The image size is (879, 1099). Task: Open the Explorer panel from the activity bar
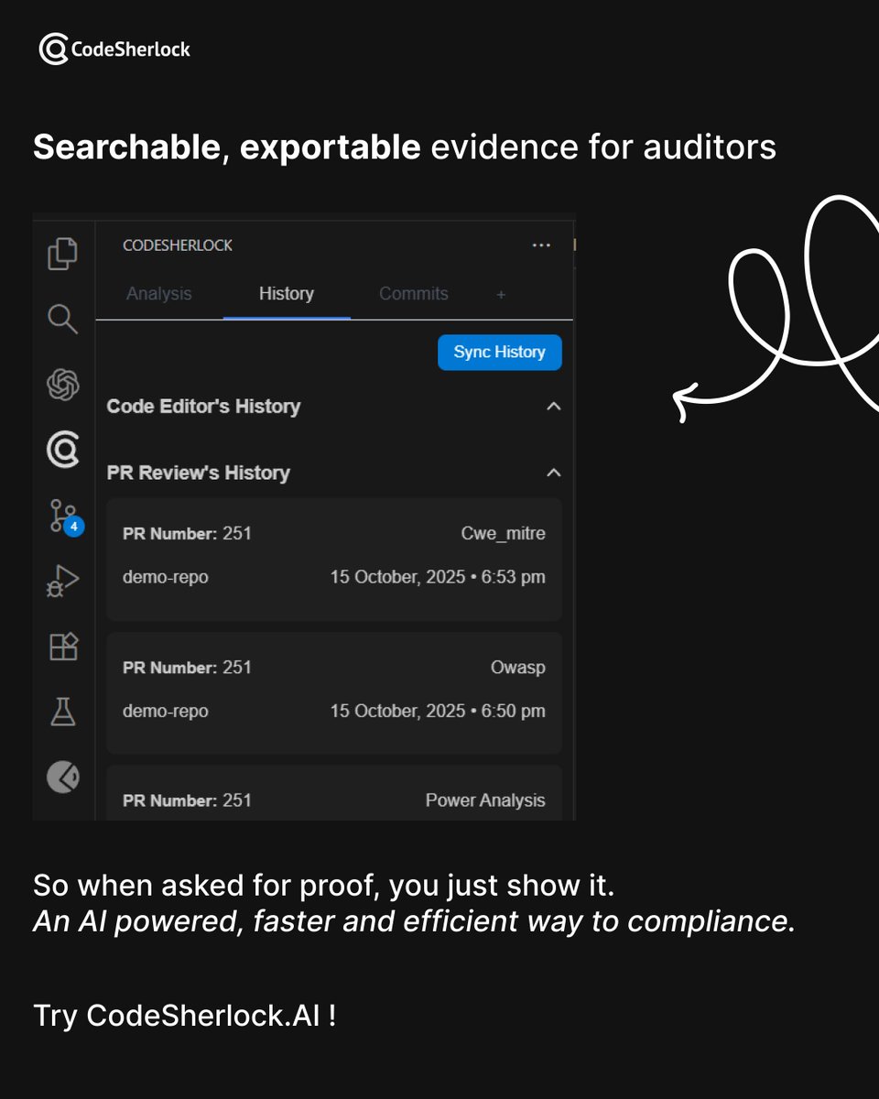tap(62, 255)
